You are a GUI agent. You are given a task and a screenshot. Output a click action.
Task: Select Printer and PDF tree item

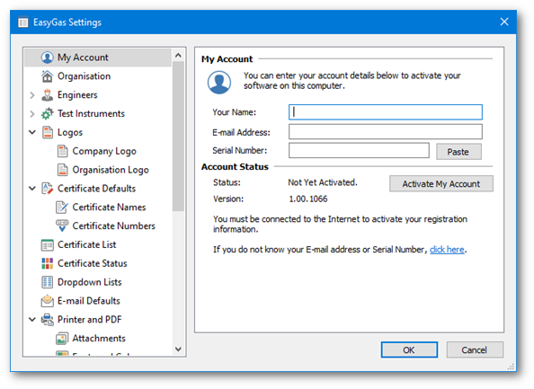[90, 320]
